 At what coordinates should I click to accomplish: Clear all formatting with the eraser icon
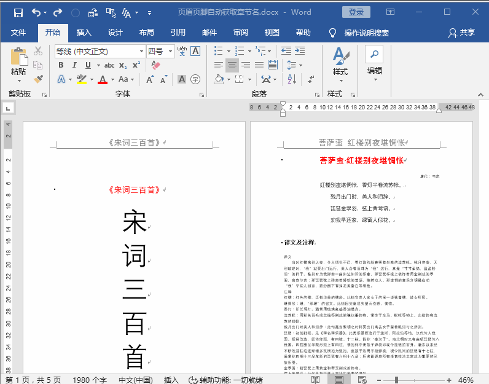pos(155,65)
